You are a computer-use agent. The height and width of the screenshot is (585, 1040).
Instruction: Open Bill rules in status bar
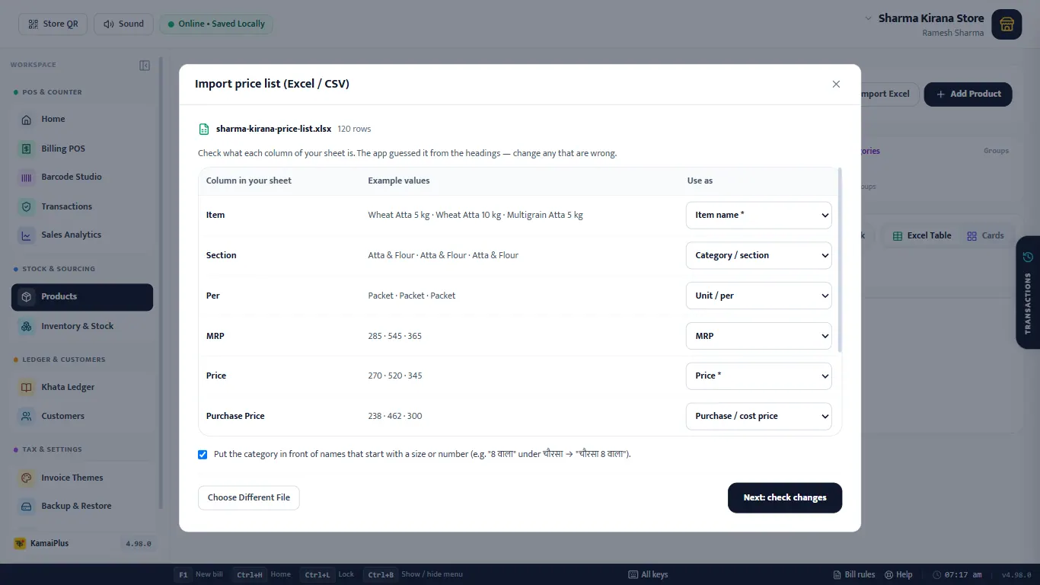854,574
